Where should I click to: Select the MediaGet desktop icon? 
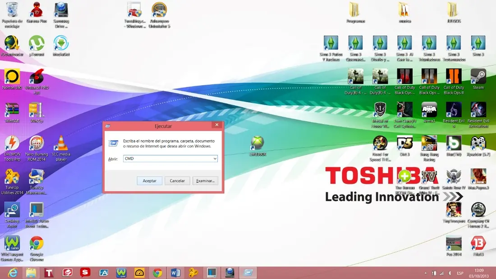61,46
